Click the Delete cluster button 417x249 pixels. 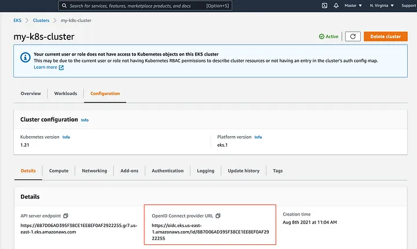tap(385, 36)
